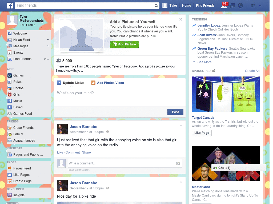Click the search magnifier icon
The height and width of the screenshot is (204, 273).
(156, 6)
